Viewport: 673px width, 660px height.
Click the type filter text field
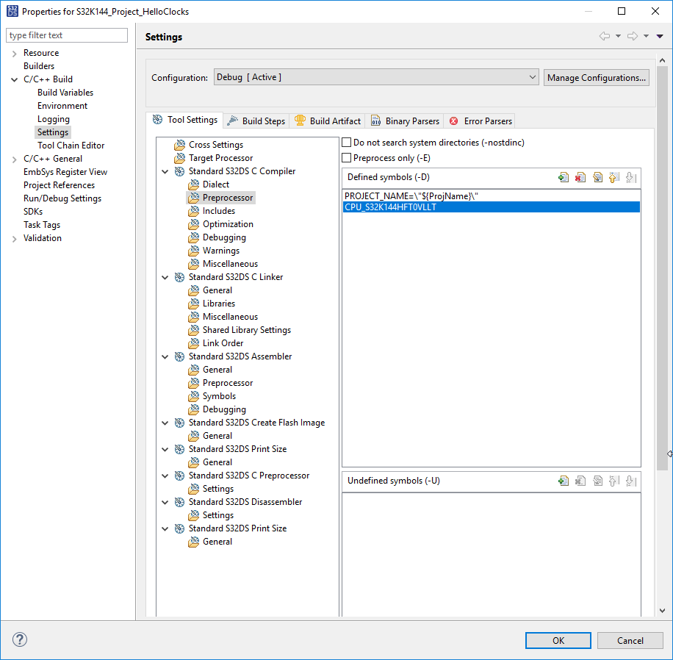click(67, 35)
